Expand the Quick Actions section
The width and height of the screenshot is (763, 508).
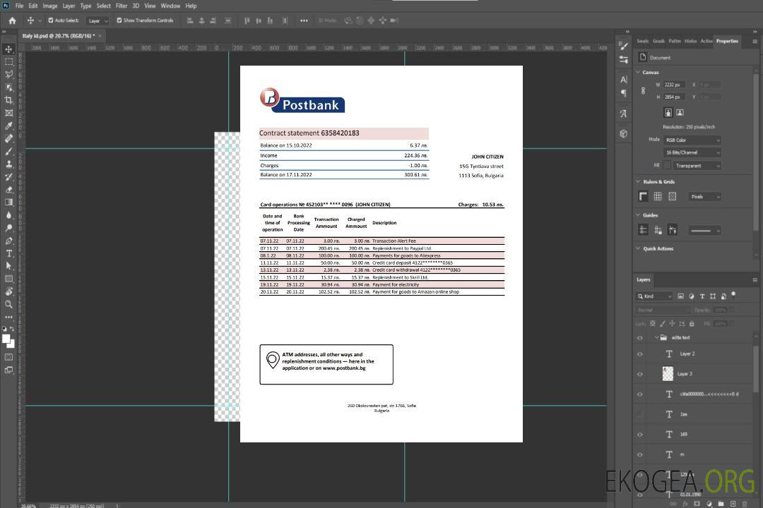(638, 248)
